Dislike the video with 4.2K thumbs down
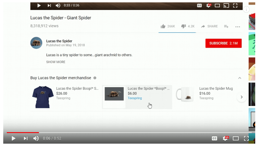Screen dimensions: 257x146 click(x=188, y=26)
